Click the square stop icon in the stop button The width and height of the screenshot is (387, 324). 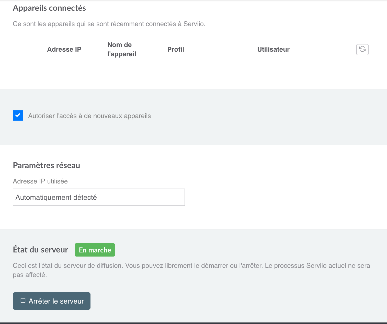23,300
